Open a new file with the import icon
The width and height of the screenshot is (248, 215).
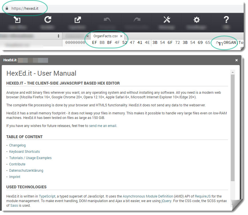[17, 20]
